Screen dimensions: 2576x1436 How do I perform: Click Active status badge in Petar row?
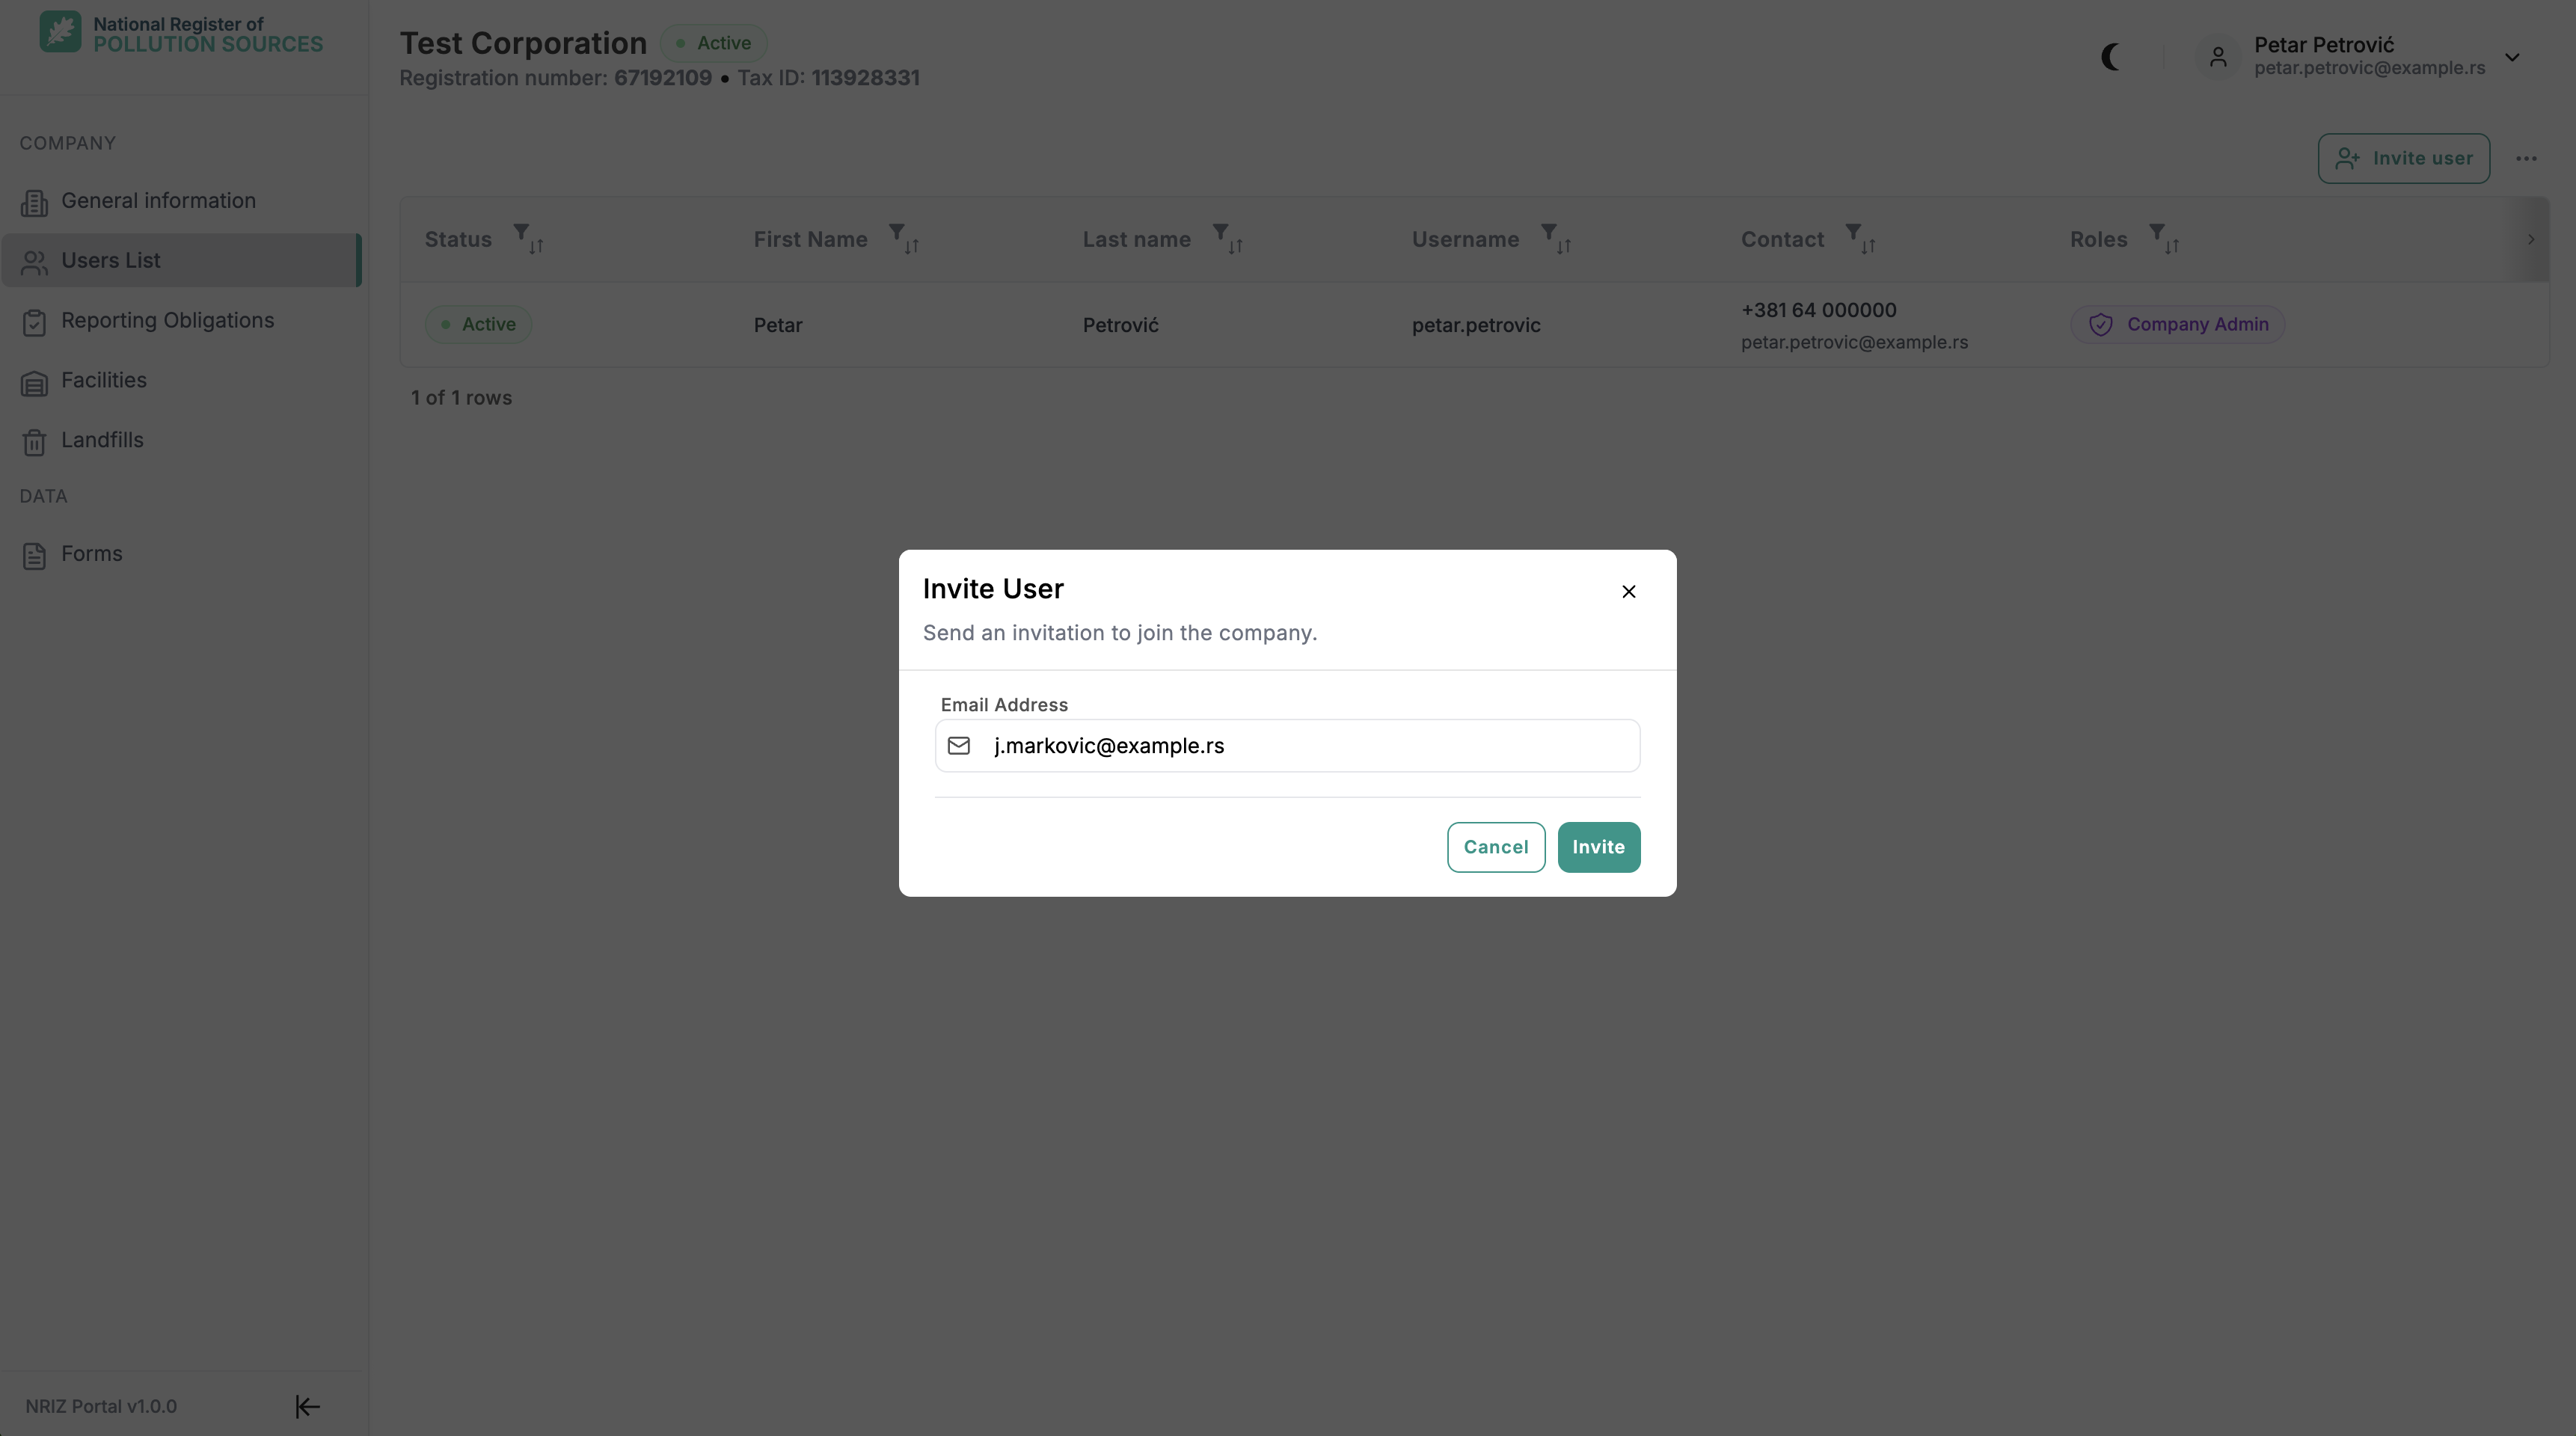click(x=478, y=325)
